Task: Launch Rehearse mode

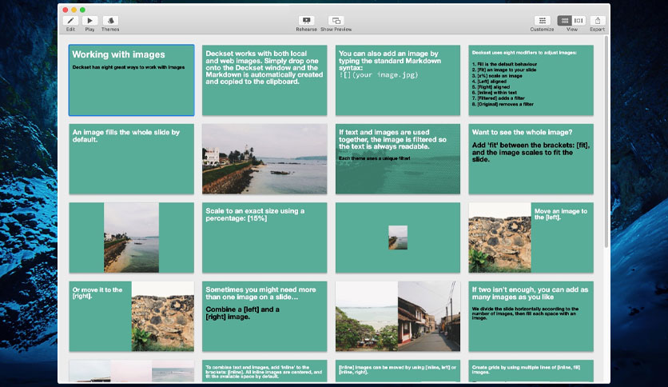Action: [x=306, y=21]
